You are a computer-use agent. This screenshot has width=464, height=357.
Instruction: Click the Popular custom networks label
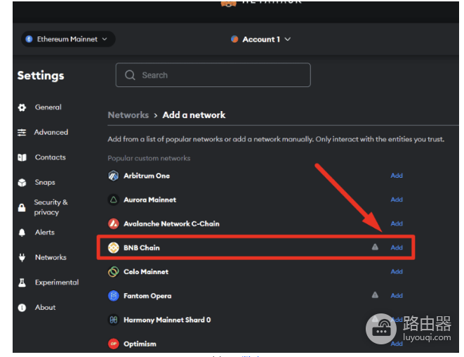(149, 158)
